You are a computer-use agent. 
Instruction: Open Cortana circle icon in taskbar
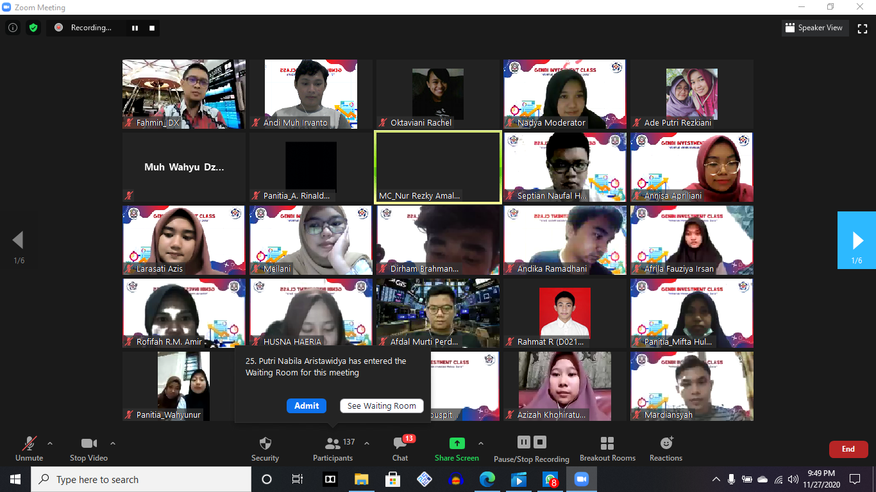[x=267, y=479]
